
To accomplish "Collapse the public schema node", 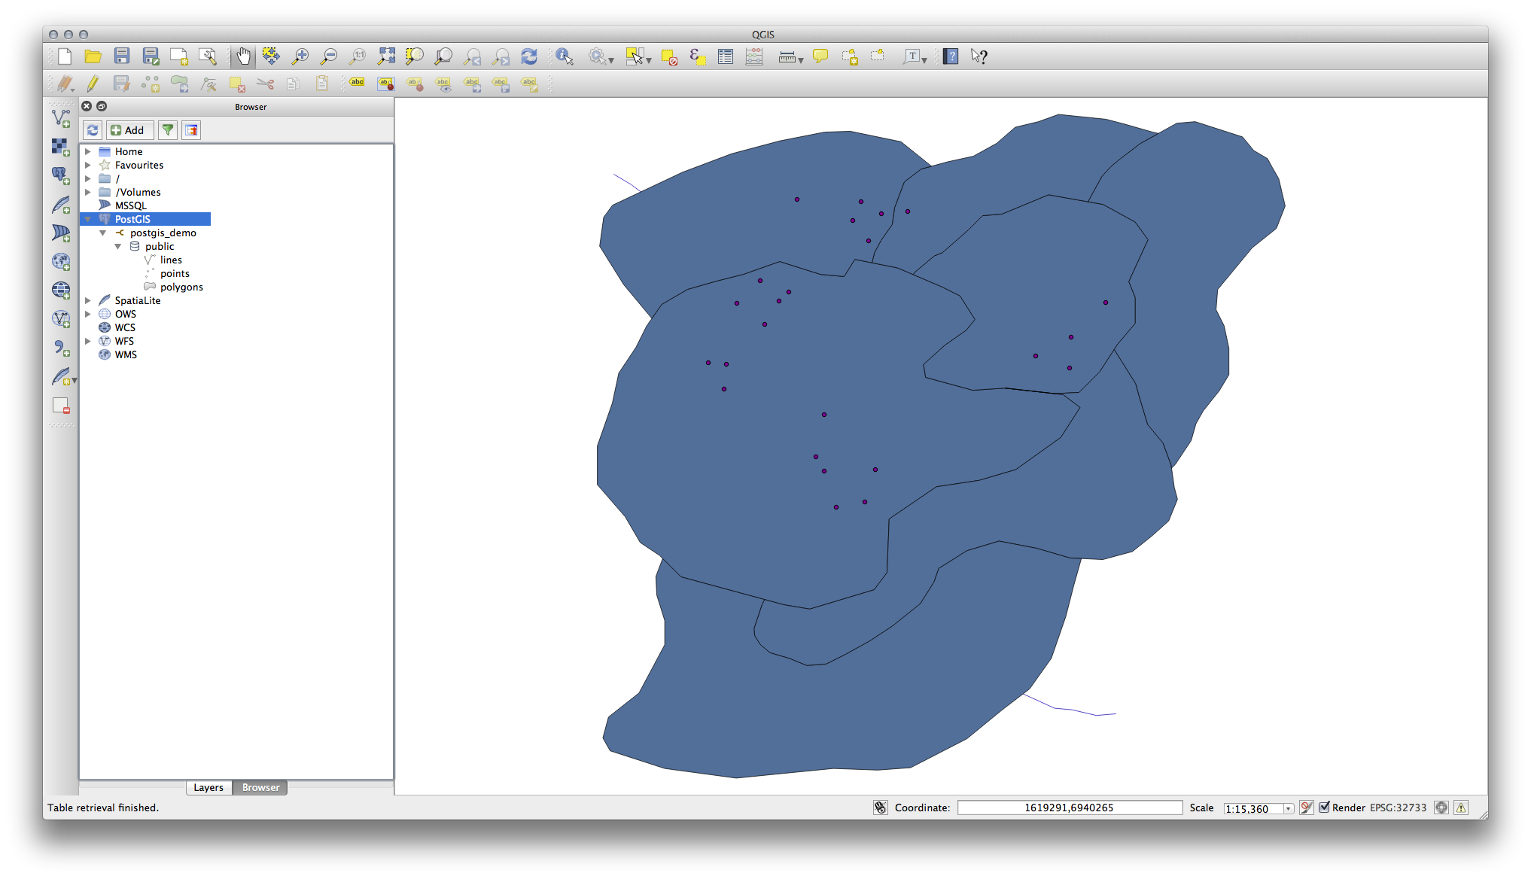I will tap(118, 246).
